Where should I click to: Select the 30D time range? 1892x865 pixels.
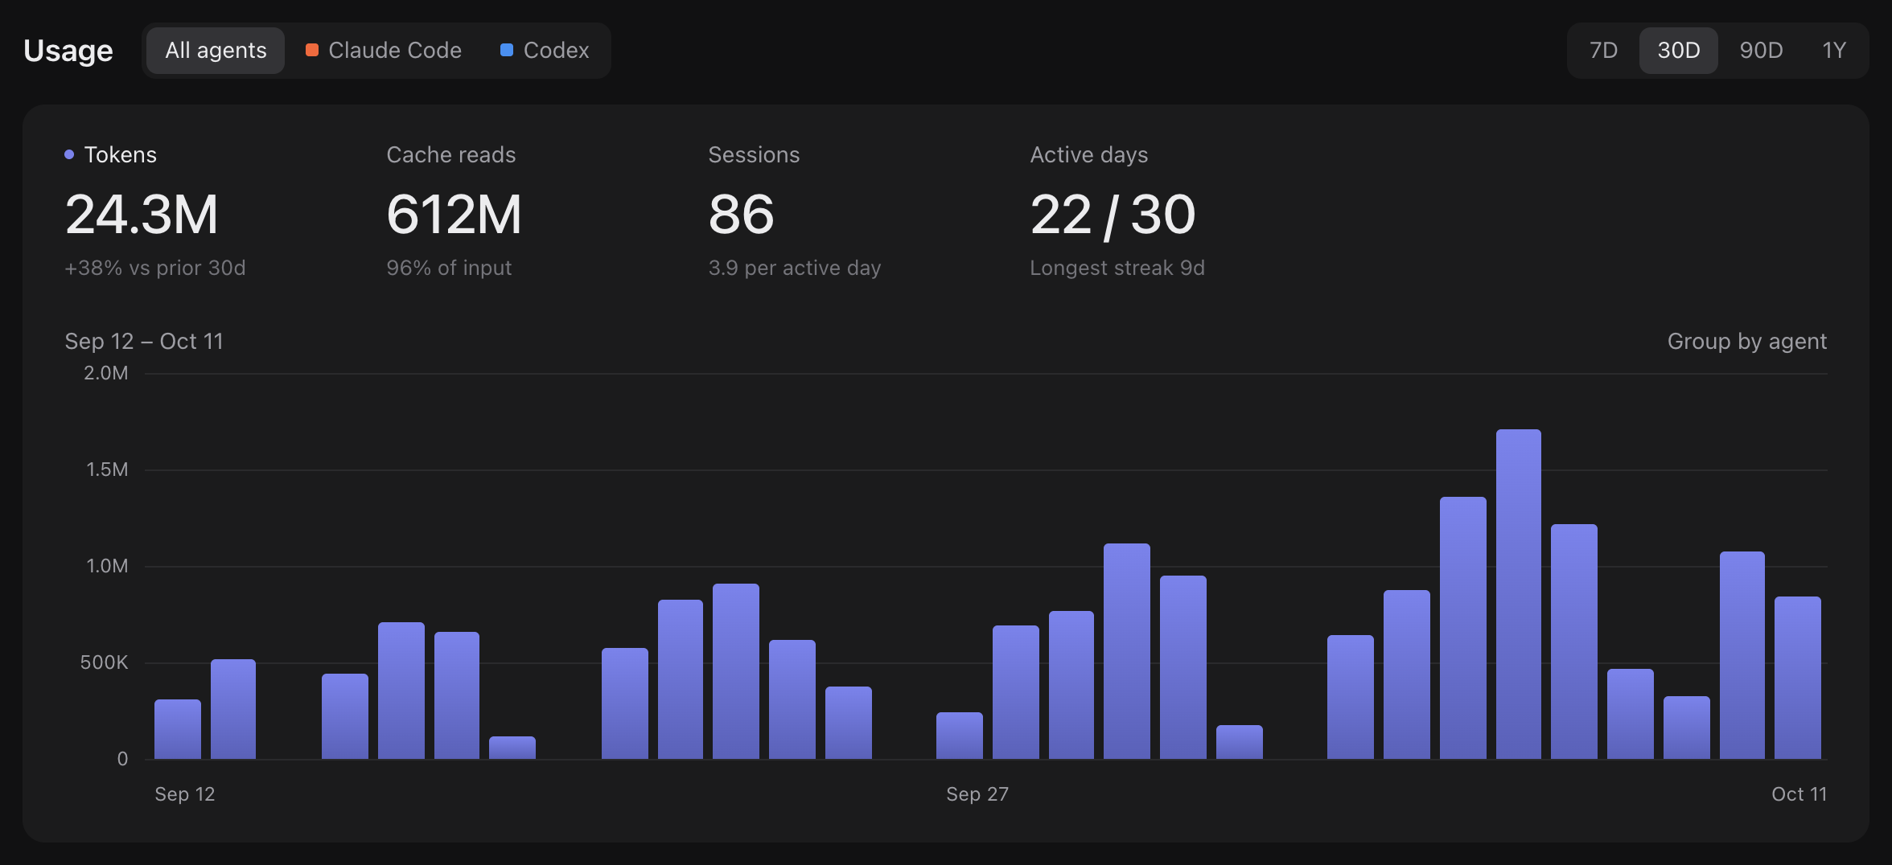1679,51
